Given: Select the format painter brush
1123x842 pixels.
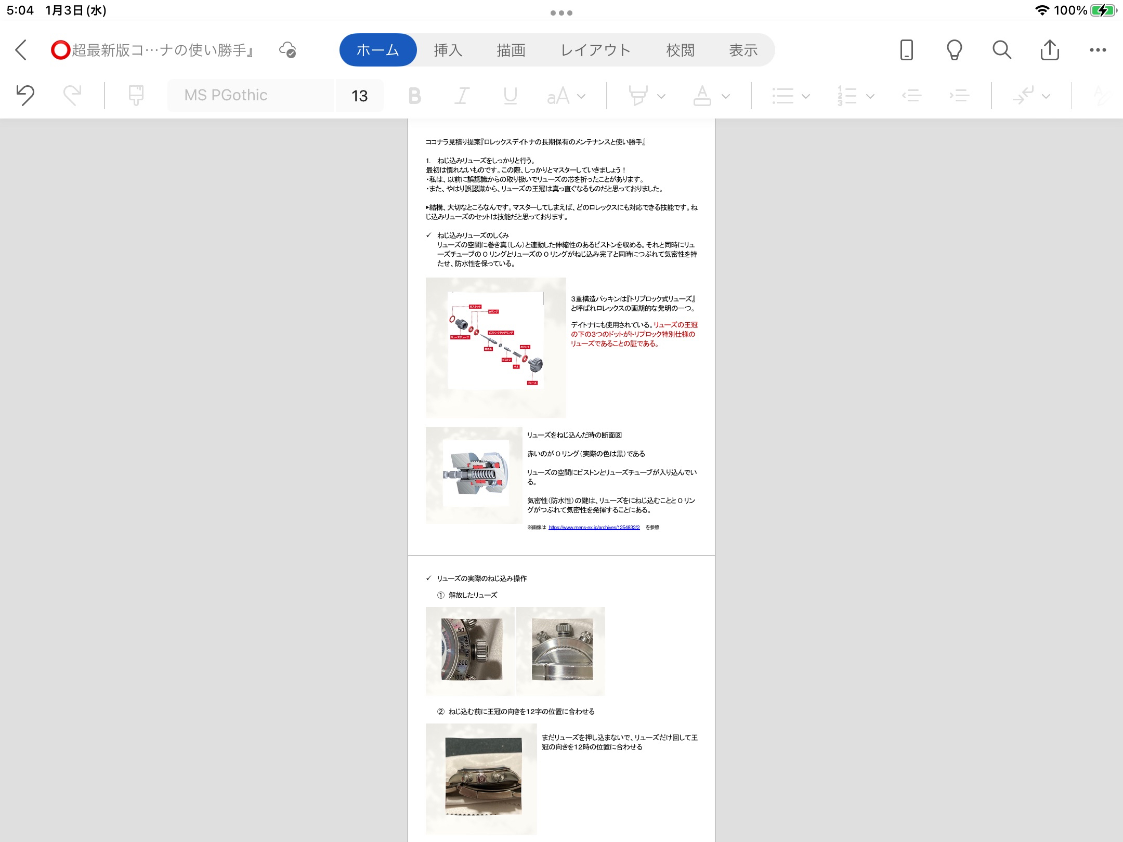Looking at the screenshot, I should 136,95.
